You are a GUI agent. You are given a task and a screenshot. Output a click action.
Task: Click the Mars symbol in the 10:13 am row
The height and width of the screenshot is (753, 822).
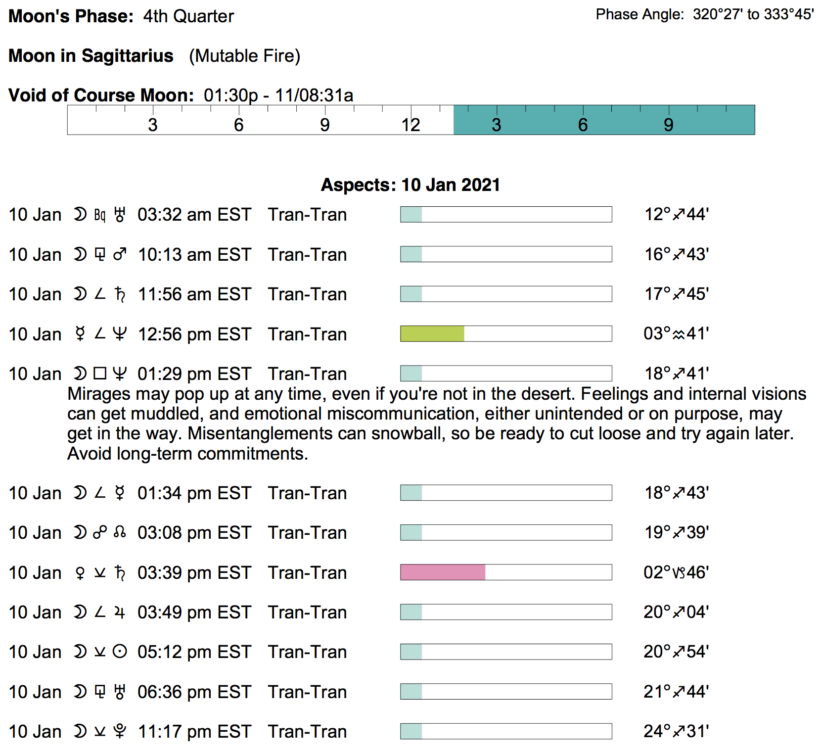pos(120,255)
